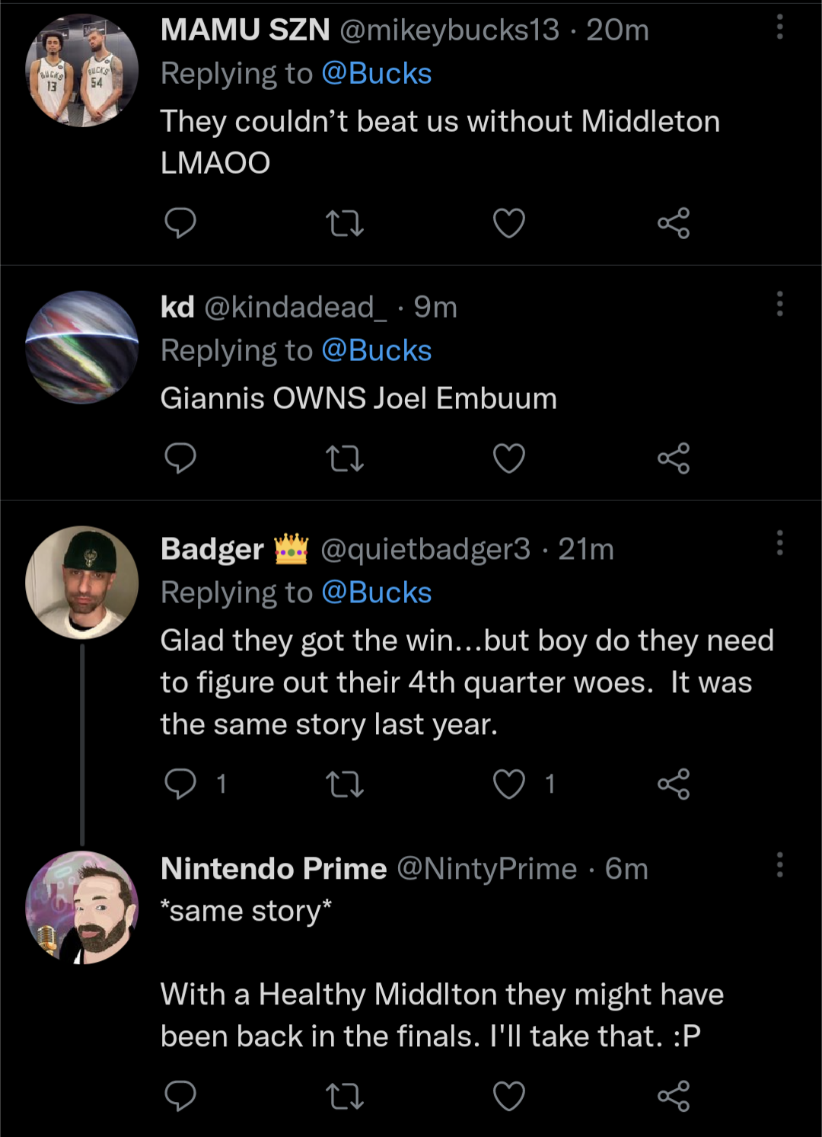Retweet Badger's 4th quarter woes tweet

pyautogui.click(x=345, y=784)
